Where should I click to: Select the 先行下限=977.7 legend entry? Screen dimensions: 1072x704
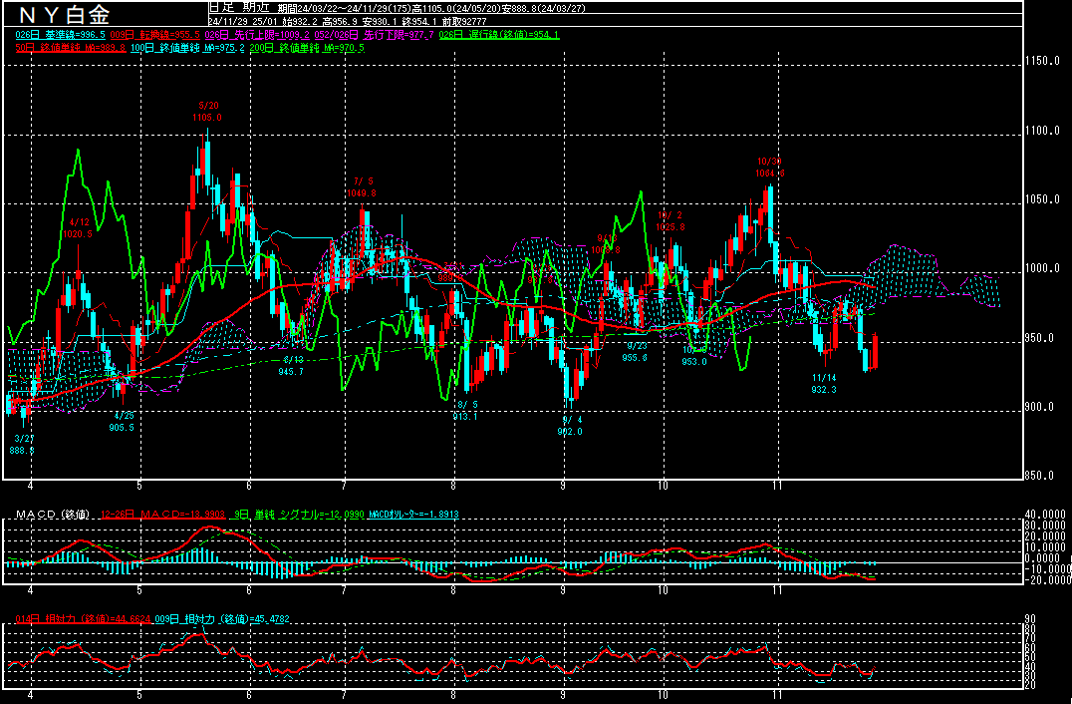point(400,34)
